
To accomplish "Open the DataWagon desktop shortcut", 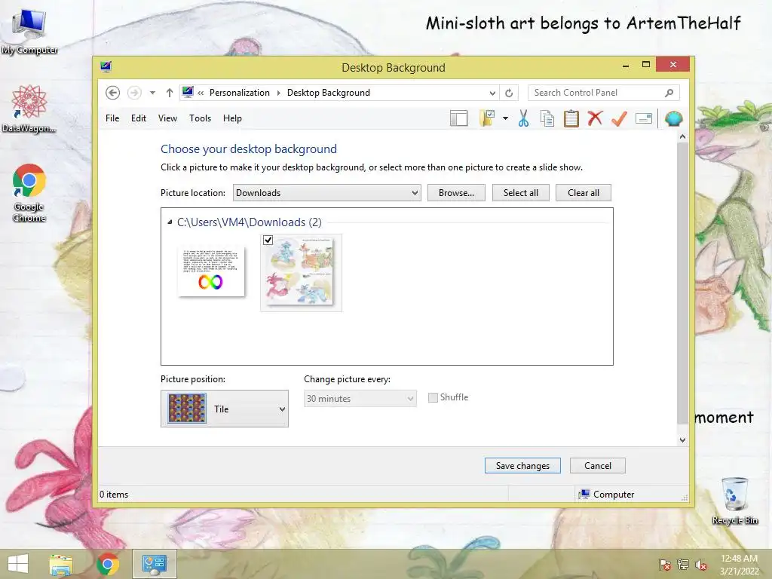I will pos(29,109).
